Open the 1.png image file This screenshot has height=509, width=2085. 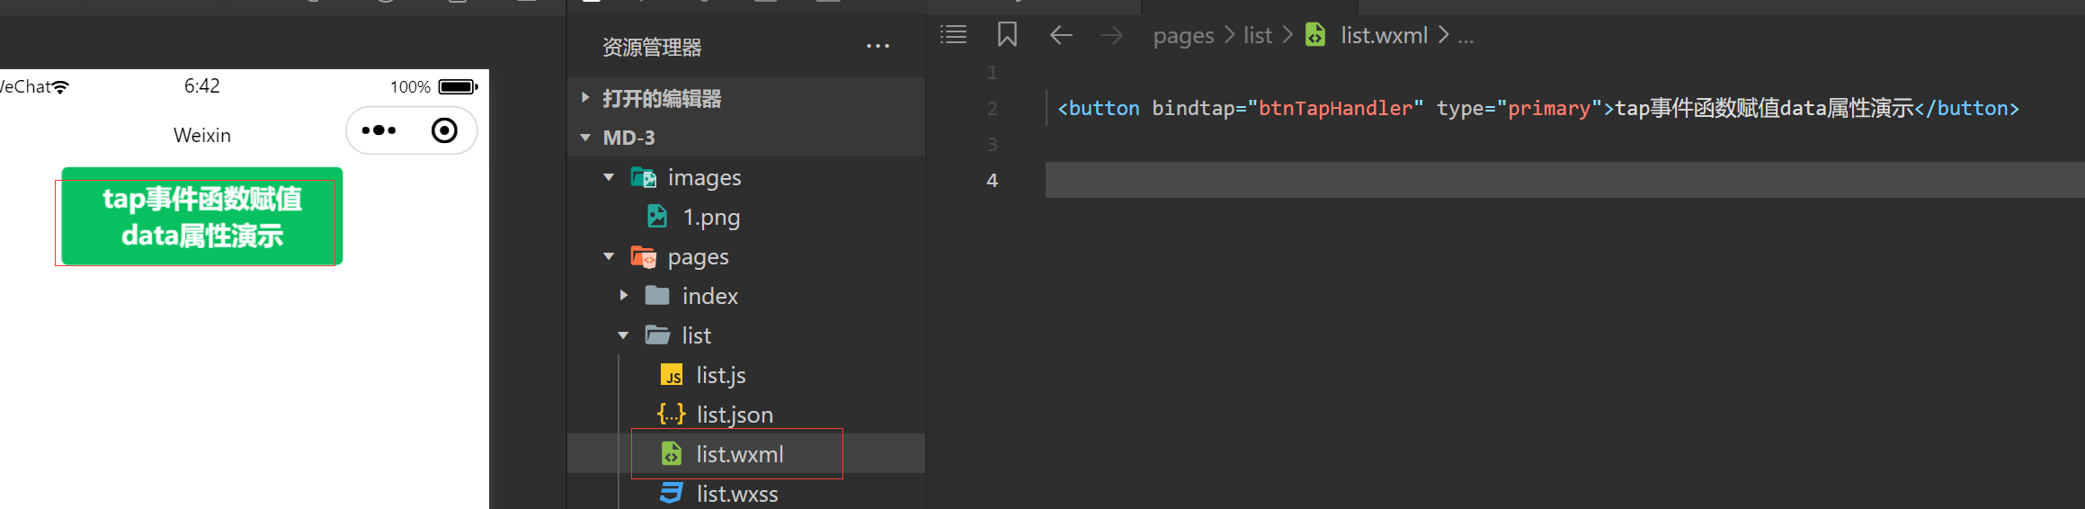[x=710, y=217]
